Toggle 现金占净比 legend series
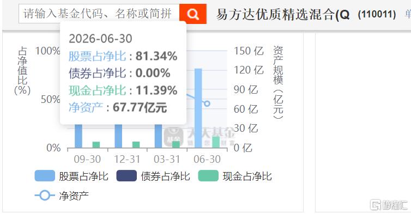411x214 pixels. [x=235, y=176]
